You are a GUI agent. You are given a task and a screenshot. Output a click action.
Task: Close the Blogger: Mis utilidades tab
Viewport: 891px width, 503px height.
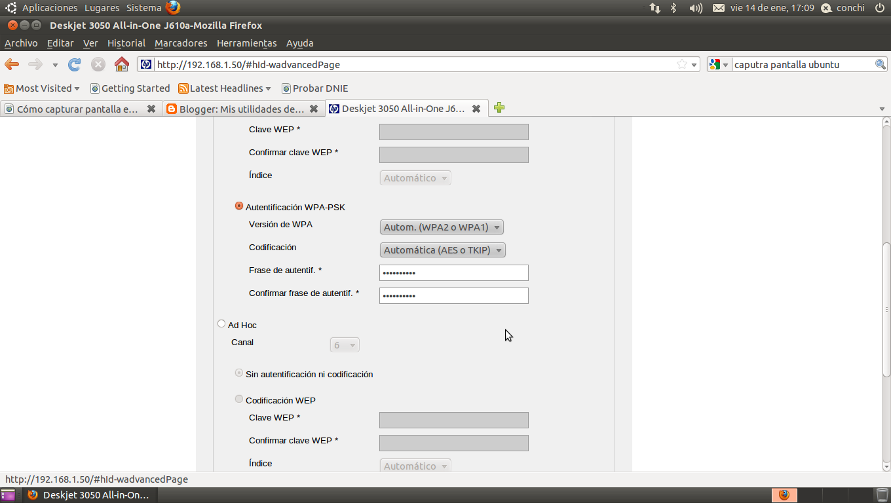(314, 109)
